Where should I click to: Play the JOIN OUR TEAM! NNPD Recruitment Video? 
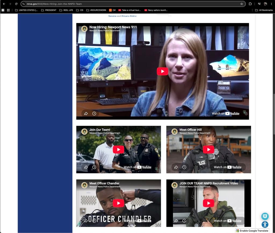(x=208, y=203)
